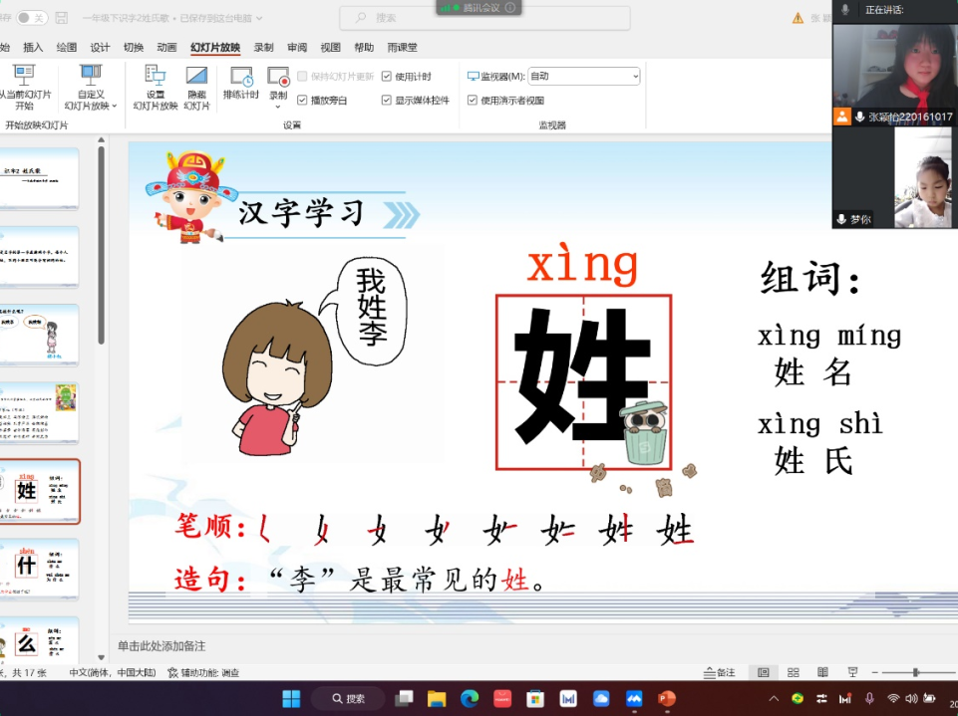
Task: Click the Record slideshow icon
Action: pyautogui.click(x=278, y=78)
